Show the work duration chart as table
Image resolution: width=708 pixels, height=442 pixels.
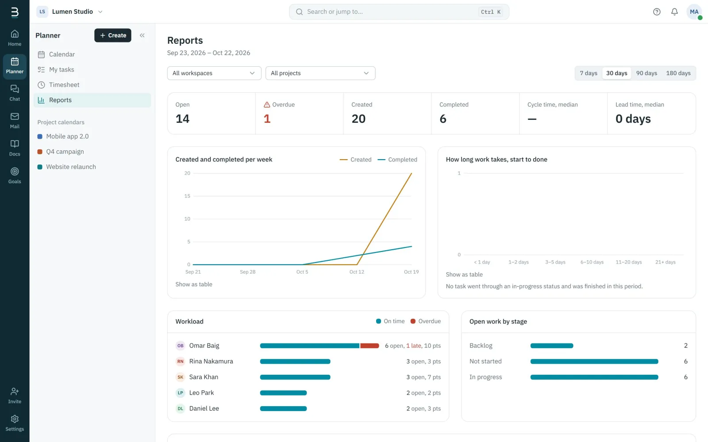click(464, 274)
